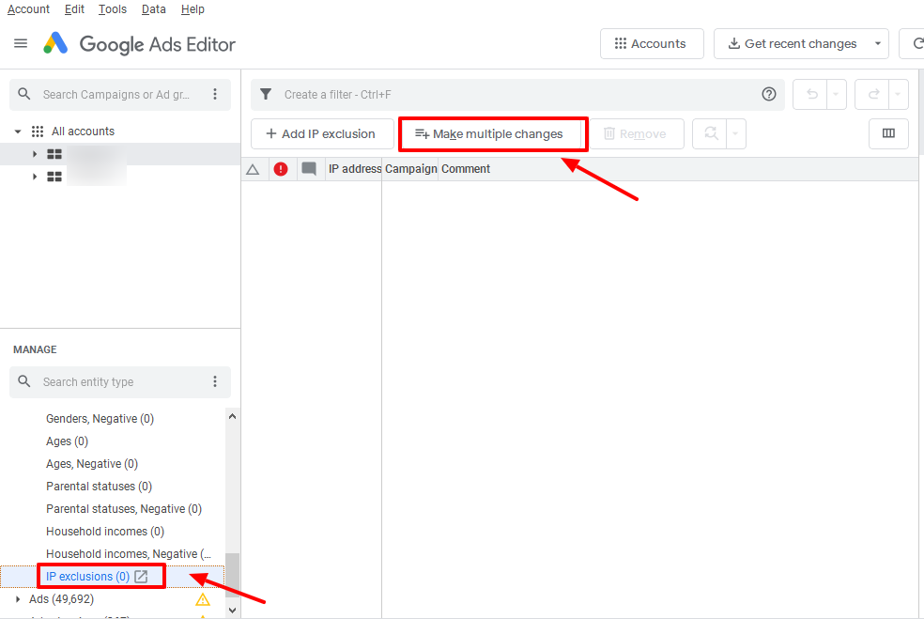
Task: Open IP exclusions in new window icon
Action: coord(141,577)
